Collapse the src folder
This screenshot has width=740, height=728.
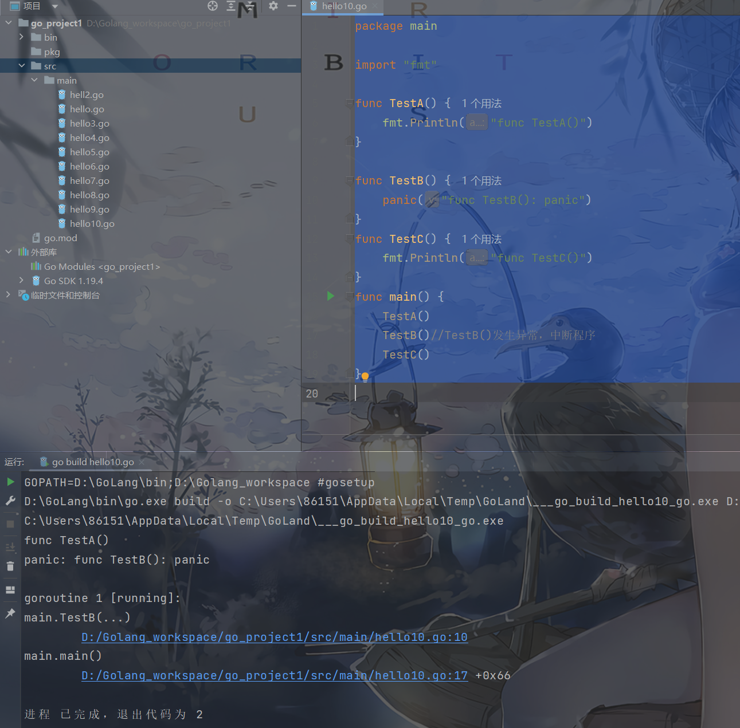coord(22,66)
